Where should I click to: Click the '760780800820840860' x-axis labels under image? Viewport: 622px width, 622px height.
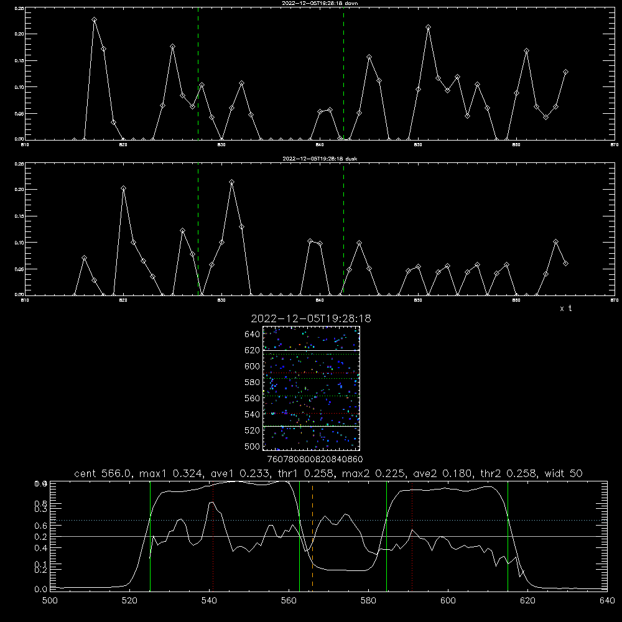[x=315, y=459]
